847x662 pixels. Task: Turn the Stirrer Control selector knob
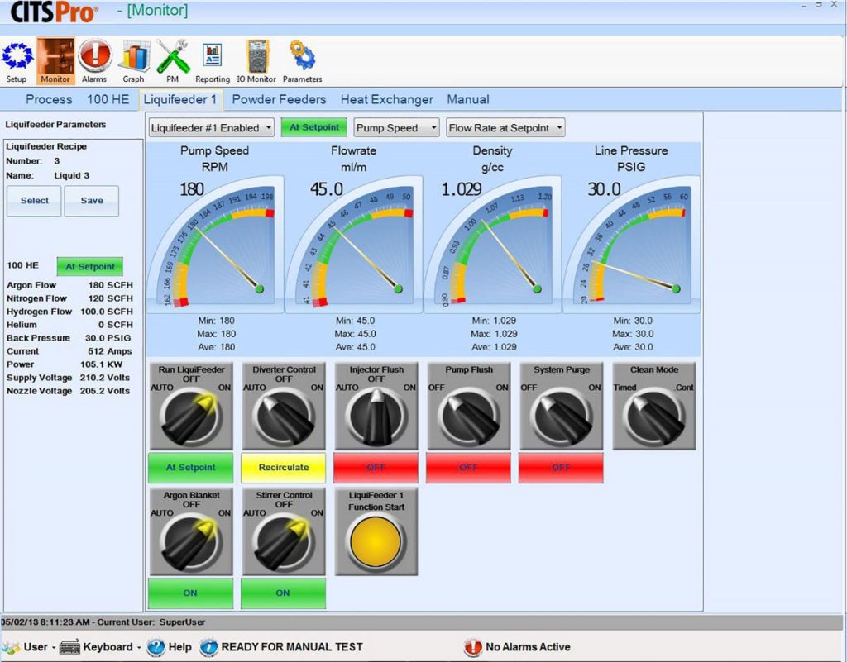click(x=284, y=541)
